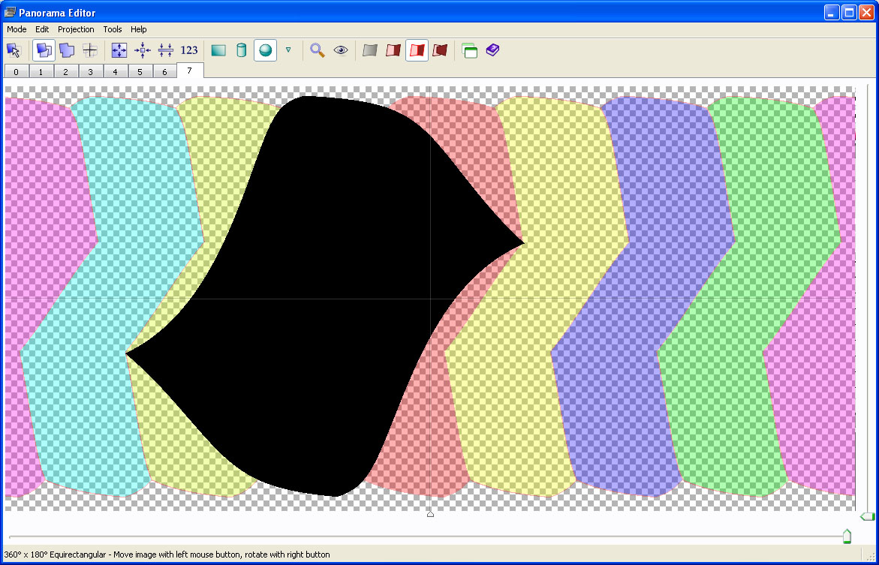The width and height of the screenshot is (879, 565).
Task: Click the magnifying glass zoom icon
Action: [x=318, y=50]
